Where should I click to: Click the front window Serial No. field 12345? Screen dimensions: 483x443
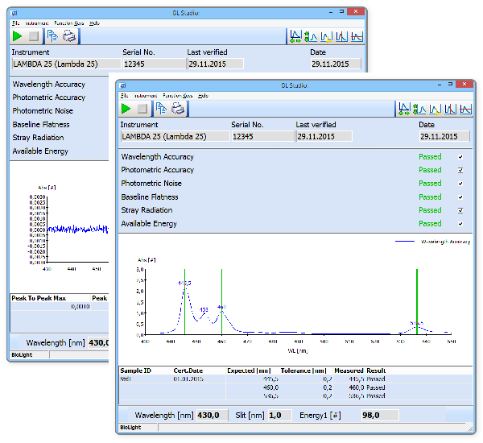tap(263, 137)
